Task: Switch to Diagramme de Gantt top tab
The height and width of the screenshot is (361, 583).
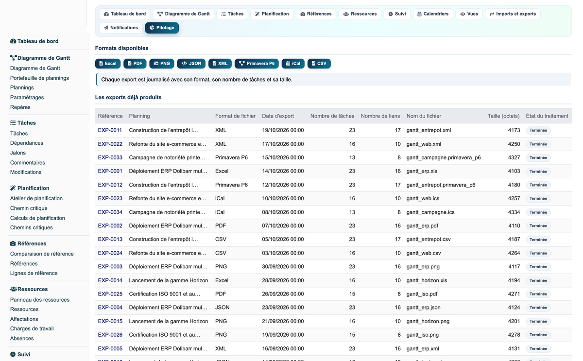Action: [x=184, y=14]
